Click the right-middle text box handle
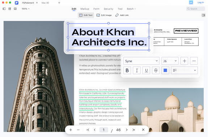 coord(149,37)
